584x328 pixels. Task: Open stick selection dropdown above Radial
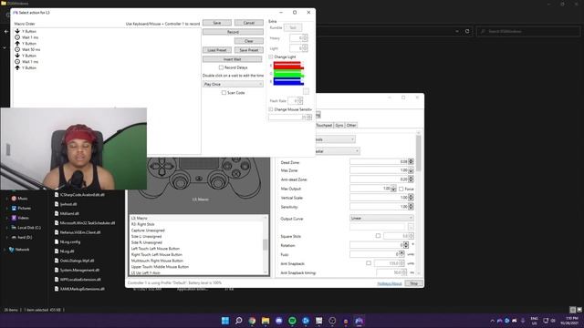(335, 139)
